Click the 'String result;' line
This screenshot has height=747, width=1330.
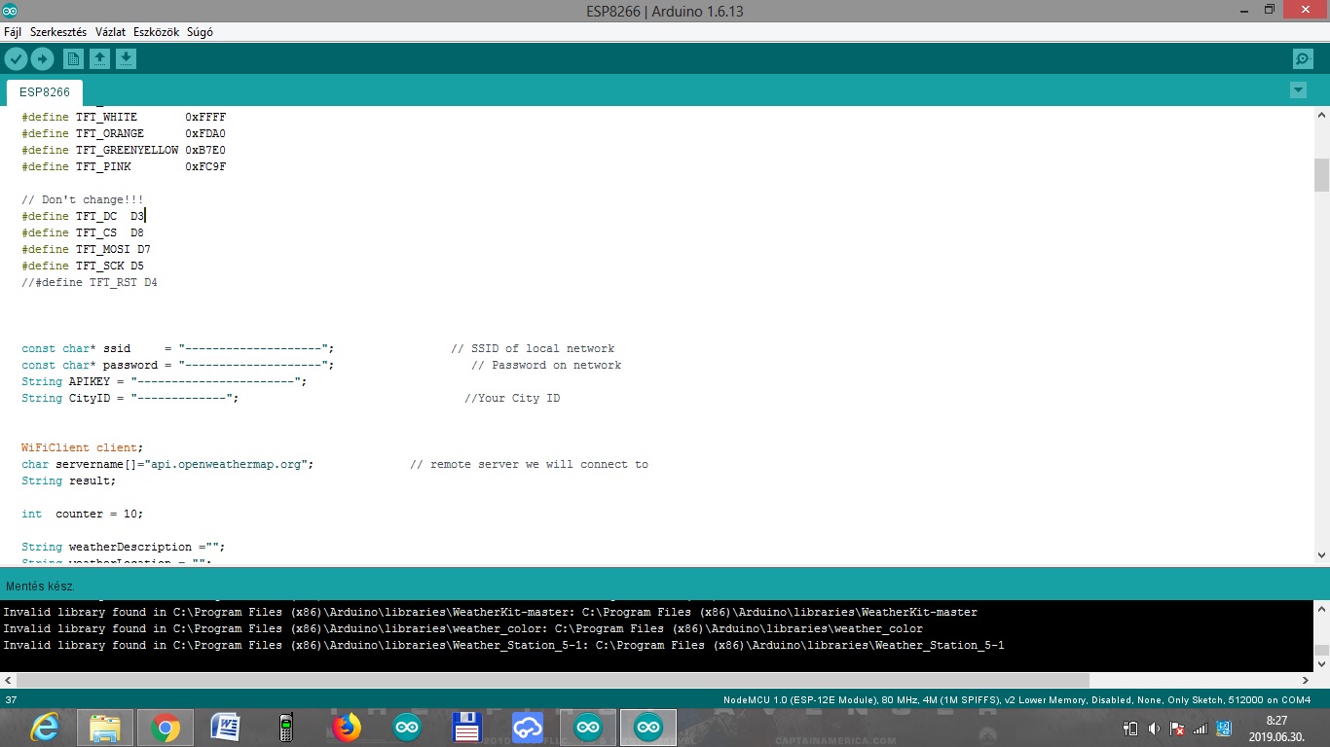click(69, 480)
